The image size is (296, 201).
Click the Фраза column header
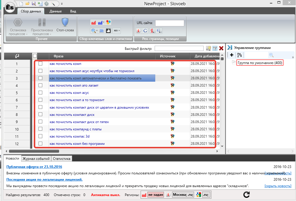pos(102,56)
